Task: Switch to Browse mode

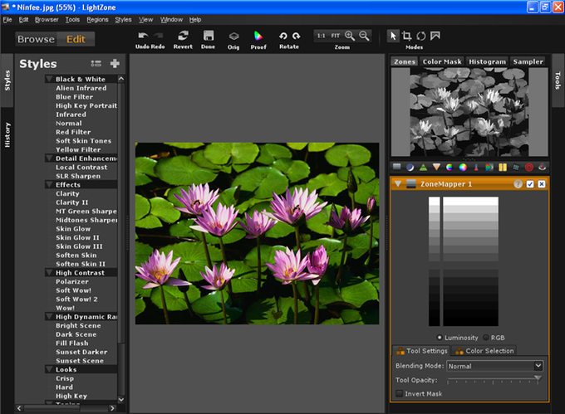Action: [x=36, y=39]
